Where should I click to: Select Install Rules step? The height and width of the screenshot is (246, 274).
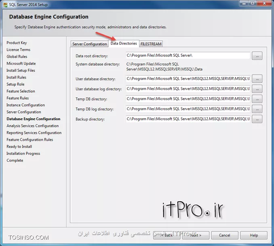16,77
